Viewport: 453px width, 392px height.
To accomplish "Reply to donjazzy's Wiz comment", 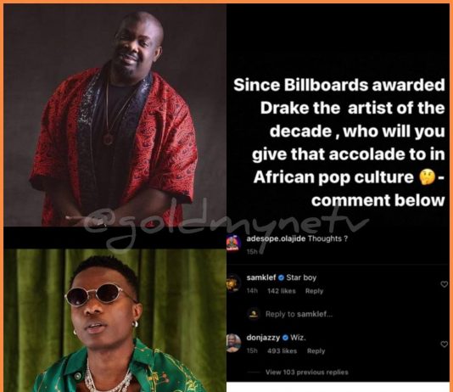I will (x=316, y=351).
